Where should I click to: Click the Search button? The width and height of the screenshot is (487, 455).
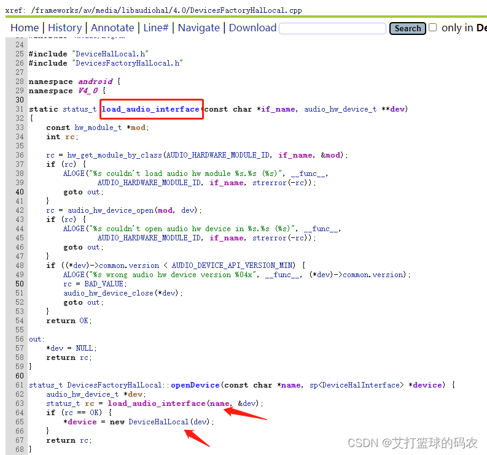click(x=408, y=29)
